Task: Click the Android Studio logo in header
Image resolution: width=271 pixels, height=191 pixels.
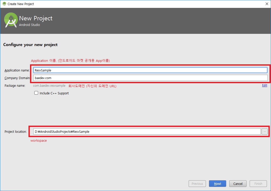Action: [11, 20]
